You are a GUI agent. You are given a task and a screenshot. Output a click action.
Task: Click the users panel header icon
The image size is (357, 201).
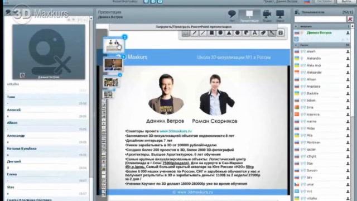pyautogui.click(x=297, y=12)
